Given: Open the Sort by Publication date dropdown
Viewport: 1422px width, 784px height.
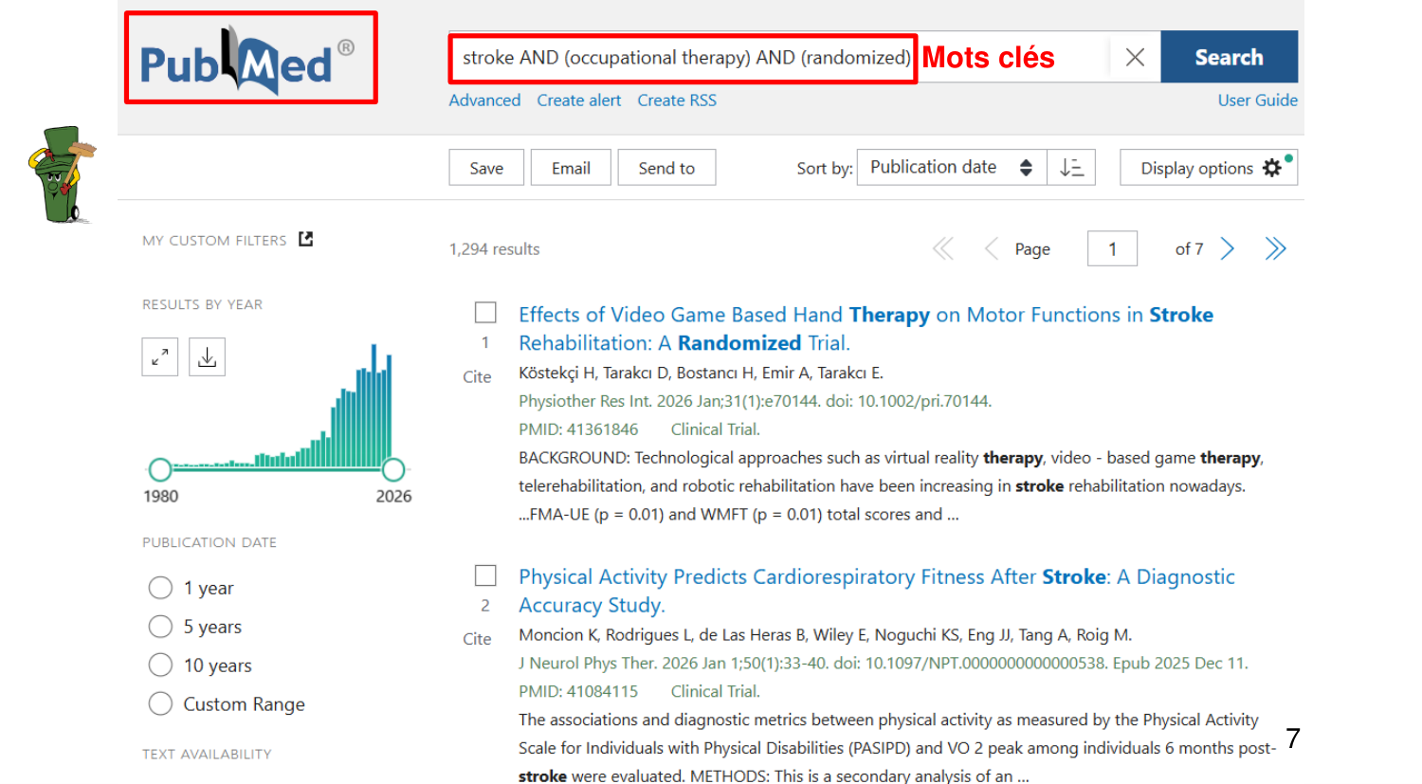Looking at the screenshot, I should [x=951, y=168].
